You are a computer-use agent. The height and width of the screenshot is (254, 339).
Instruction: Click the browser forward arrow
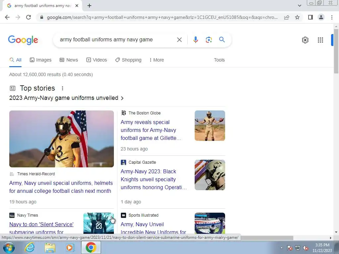[18, 17]
